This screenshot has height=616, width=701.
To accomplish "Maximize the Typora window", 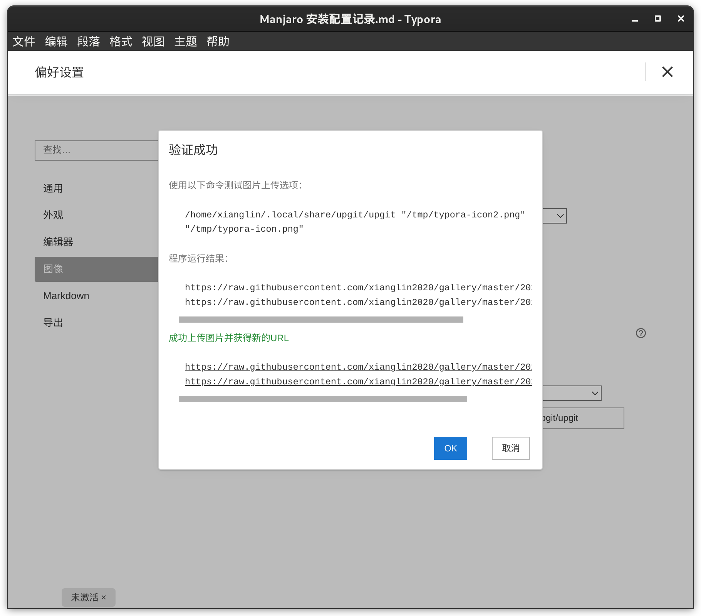I will click(x=658, y=19).
